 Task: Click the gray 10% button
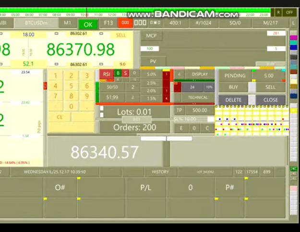click(x=209, y=87)
